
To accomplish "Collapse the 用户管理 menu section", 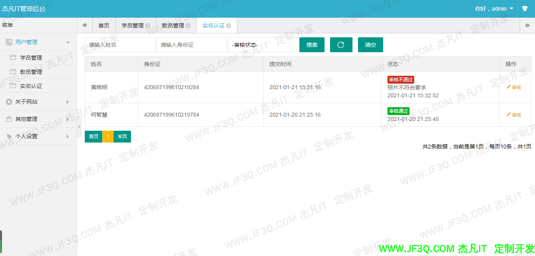I will [38, 42].
